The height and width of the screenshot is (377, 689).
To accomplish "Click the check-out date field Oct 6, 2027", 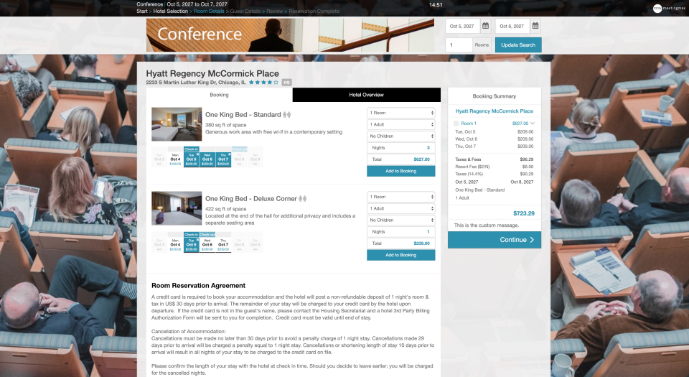I will coord(512,26).
